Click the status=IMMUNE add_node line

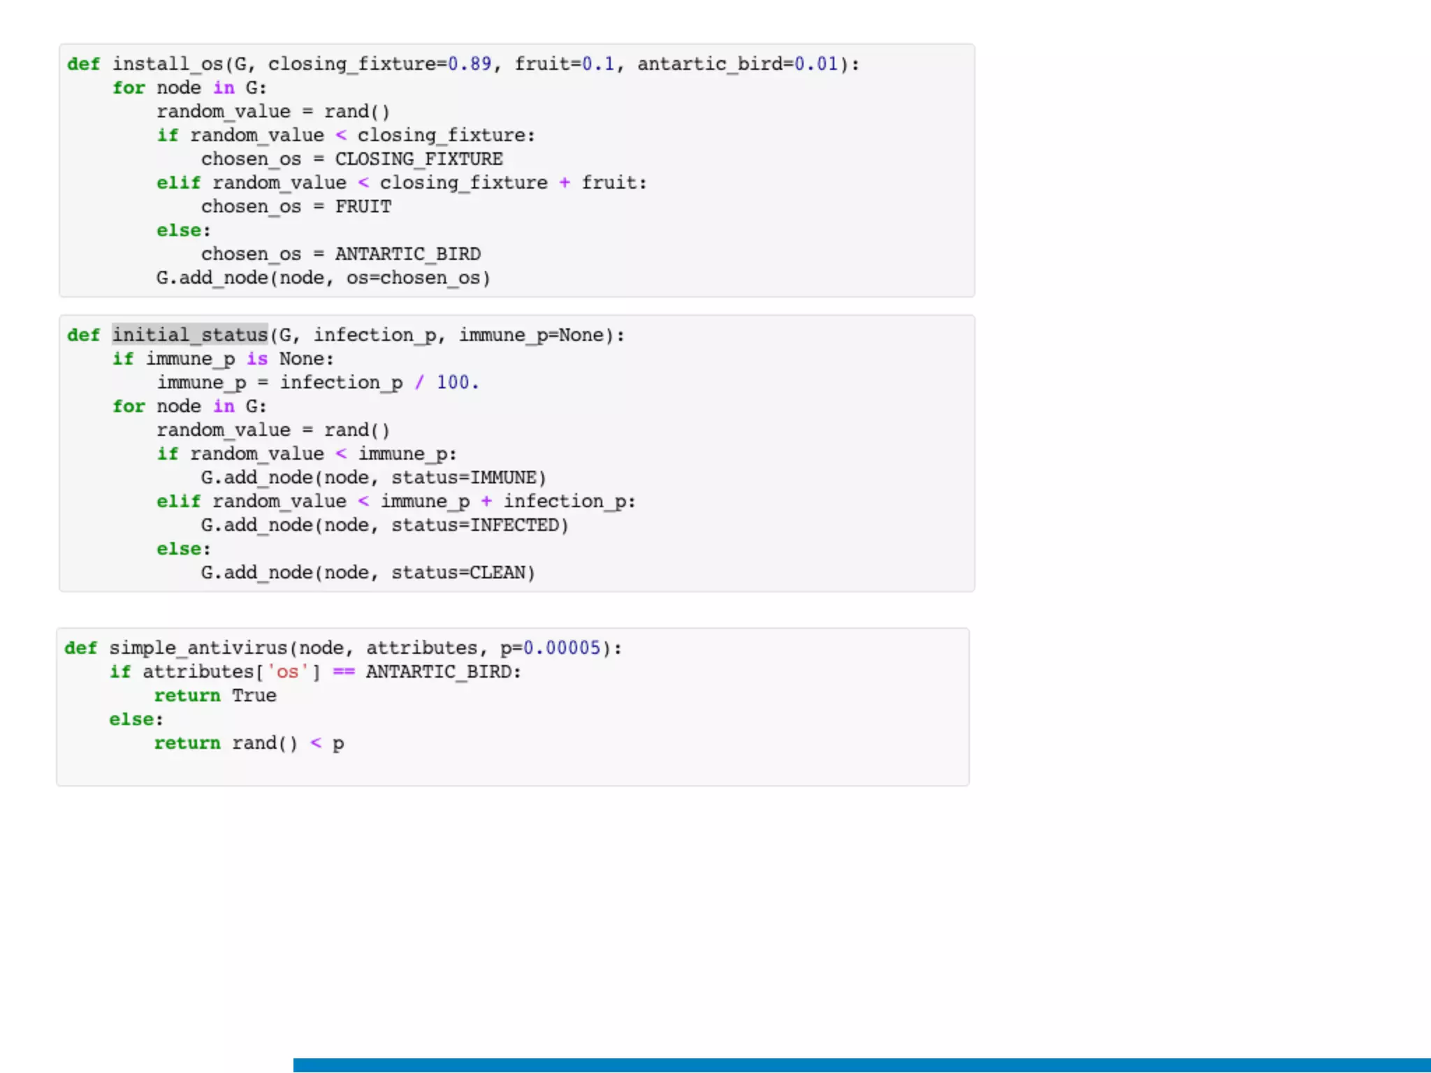pos(373,478)
